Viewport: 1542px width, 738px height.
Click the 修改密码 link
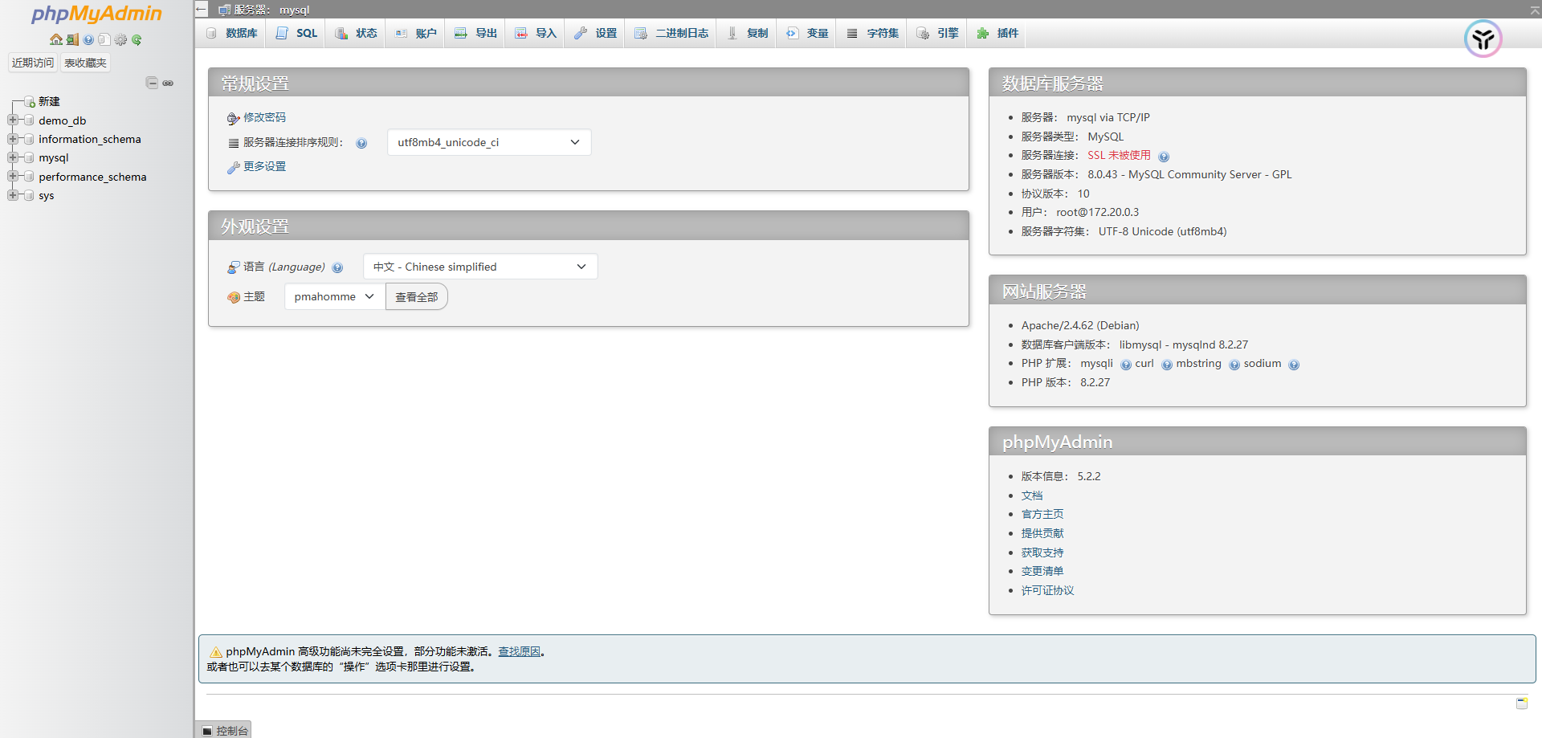264,117
